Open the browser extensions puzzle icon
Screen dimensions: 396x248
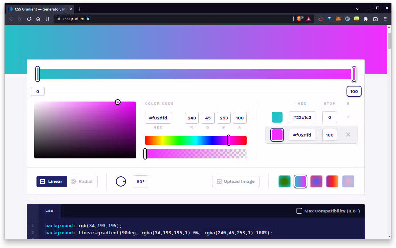[366, 19]
